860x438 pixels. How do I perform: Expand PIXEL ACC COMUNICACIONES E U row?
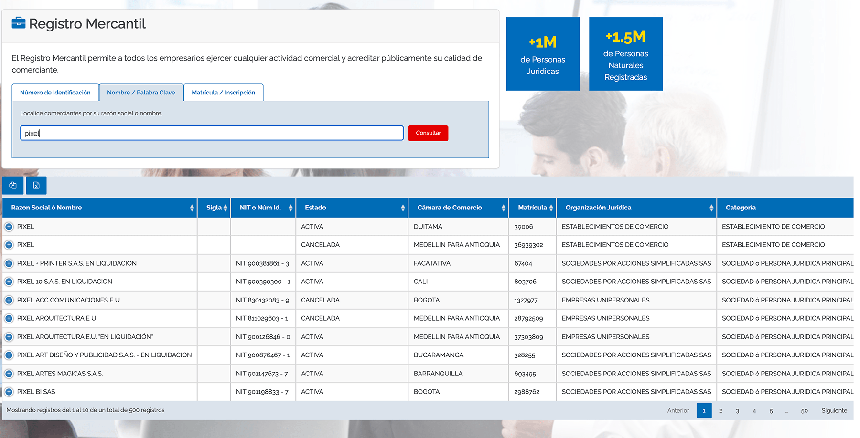[9, 300]
